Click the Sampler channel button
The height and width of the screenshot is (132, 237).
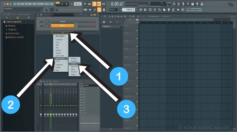(62, 21)
